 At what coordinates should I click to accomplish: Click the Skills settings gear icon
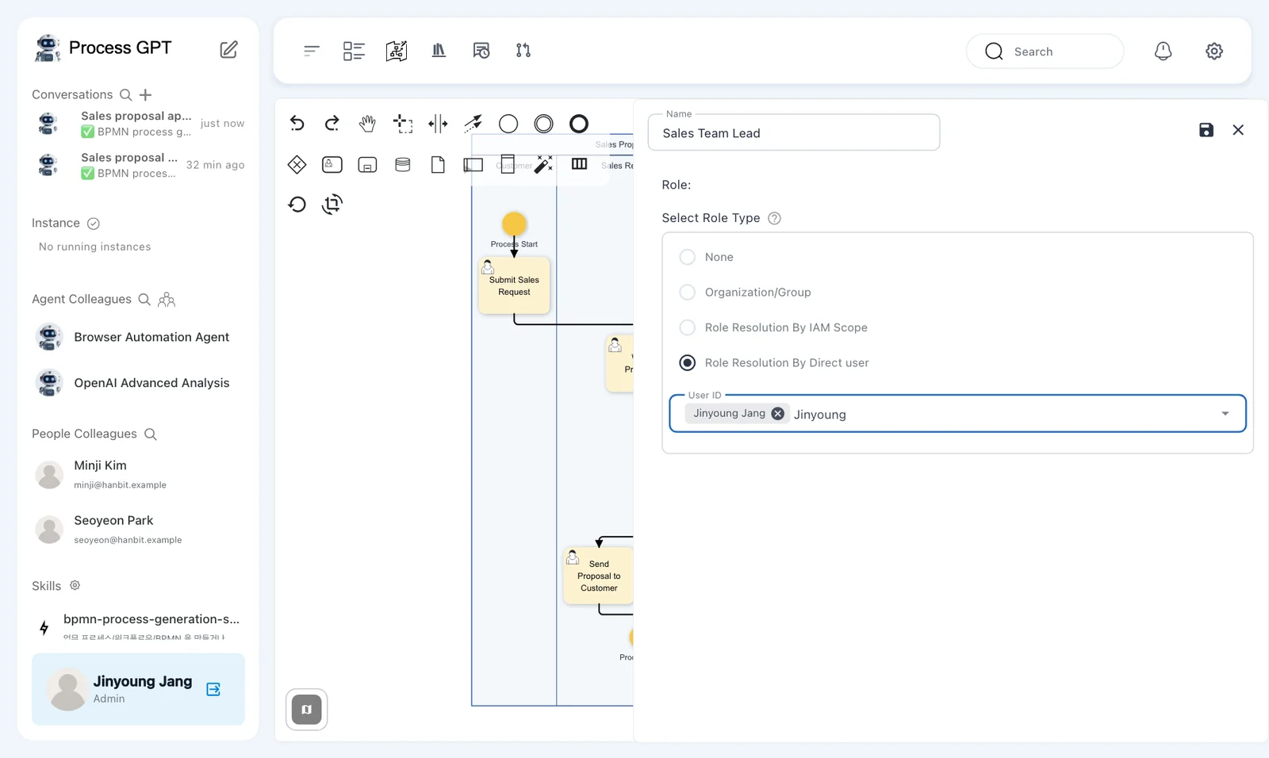(75, 585)
